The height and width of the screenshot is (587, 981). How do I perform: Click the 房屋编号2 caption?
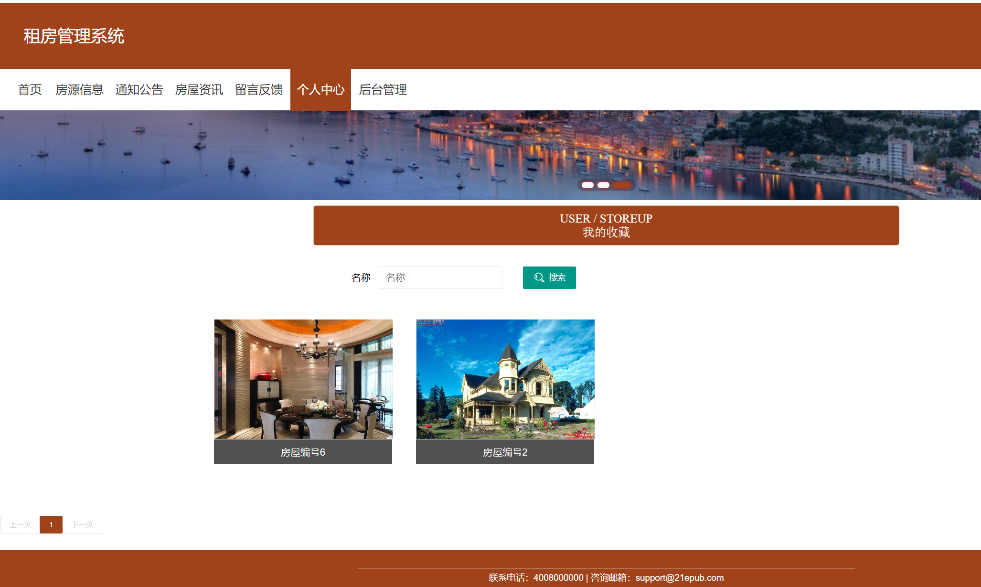505,452
